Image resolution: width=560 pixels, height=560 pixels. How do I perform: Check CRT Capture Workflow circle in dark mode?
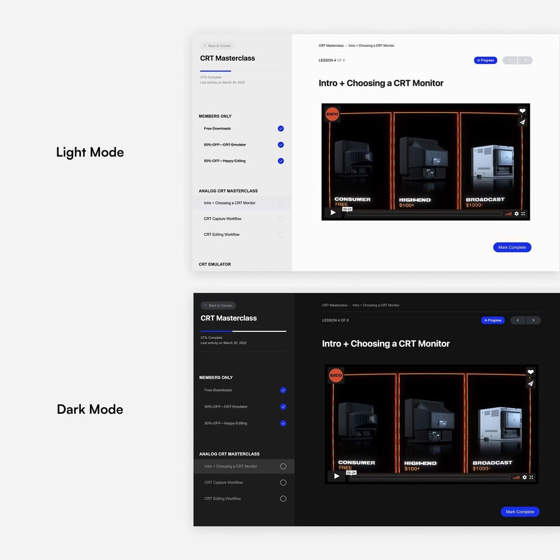tap(283, 483)
